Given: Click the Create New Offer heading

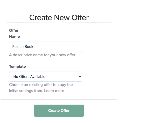Looking at the screenshot, I should (x=59, y=18).
